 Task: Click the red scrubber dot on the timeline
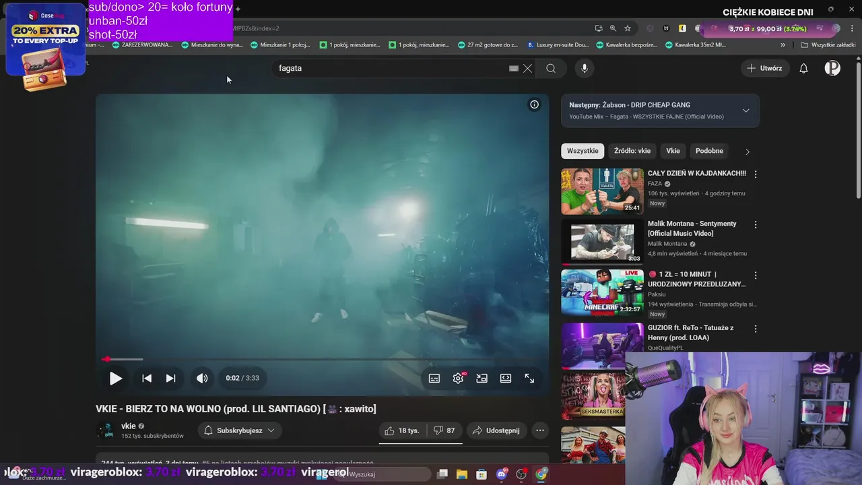[106, 359]
